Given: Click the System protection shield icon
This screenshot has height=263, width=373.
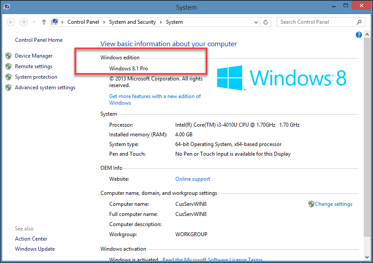Looking at the screenshot, I should tap(8, 77).
